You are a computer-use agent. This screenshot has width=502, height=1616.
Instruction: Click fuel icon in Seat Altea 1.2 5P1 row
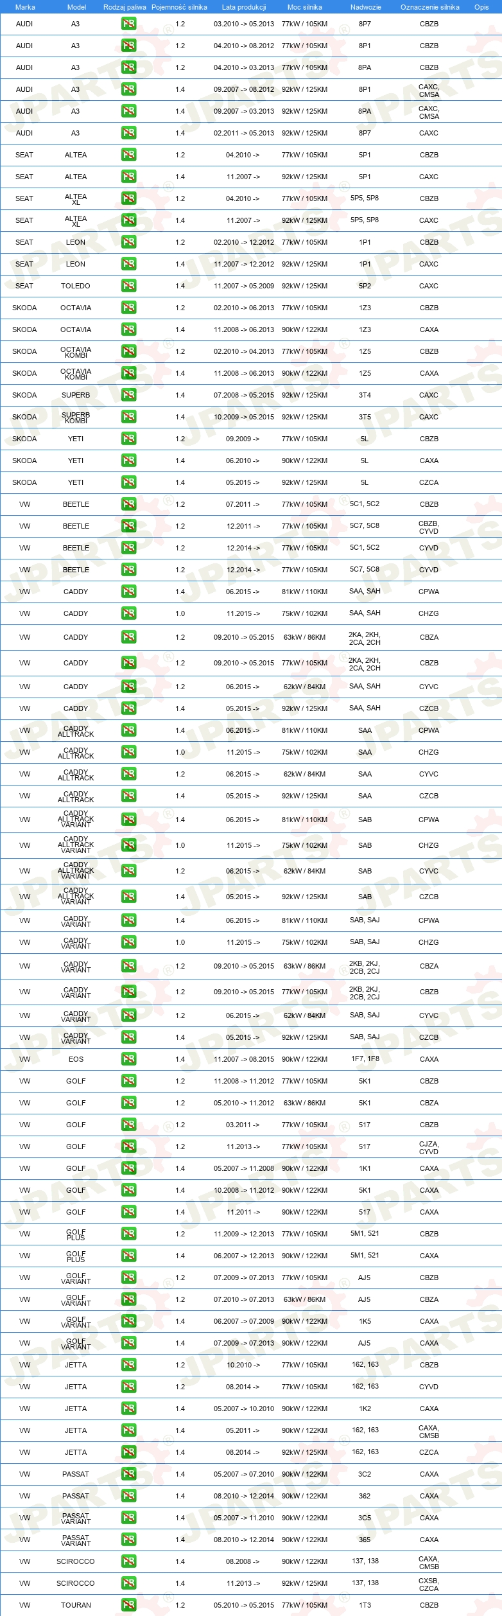pyautogui.click(x=128, y=155)
